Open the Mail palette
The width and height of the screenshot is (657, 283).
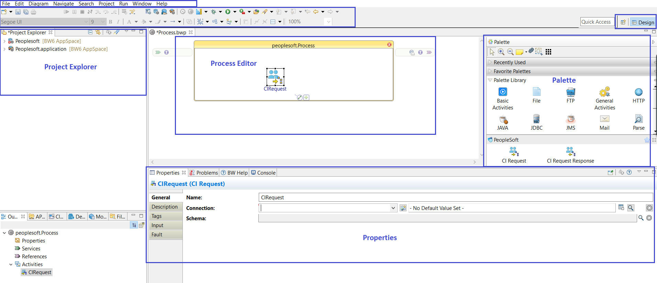point(605,123)
